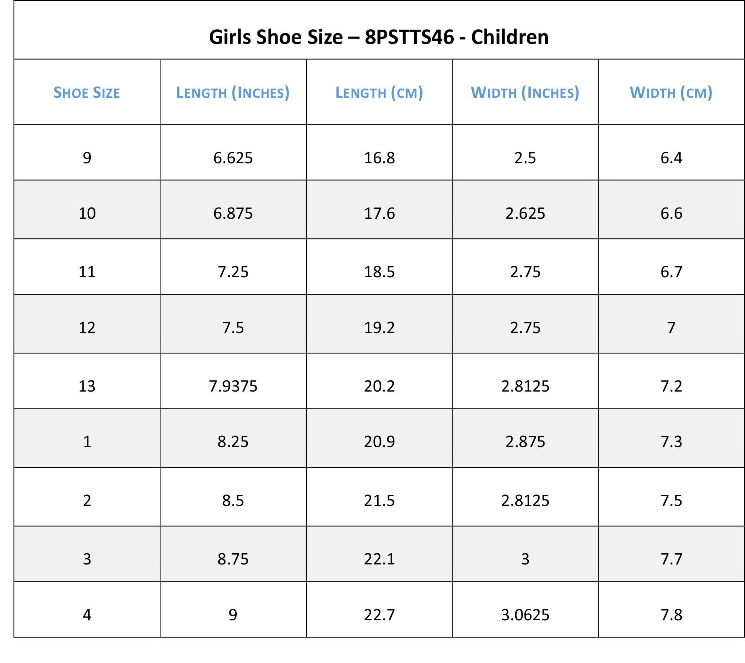Viewport: 745px width, 663px height.
Task: Select the Shoe Size column header
Action: [87, 93]
